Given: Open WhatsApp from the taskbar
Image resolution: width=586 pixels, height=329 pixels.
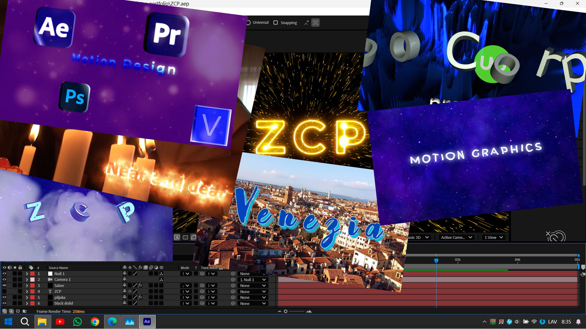Looking at the screenshot, I should 78,322.
